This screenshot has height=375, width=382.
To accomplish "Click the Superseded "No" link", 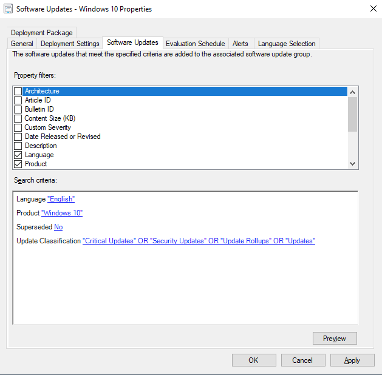I will tap(58, 227).
